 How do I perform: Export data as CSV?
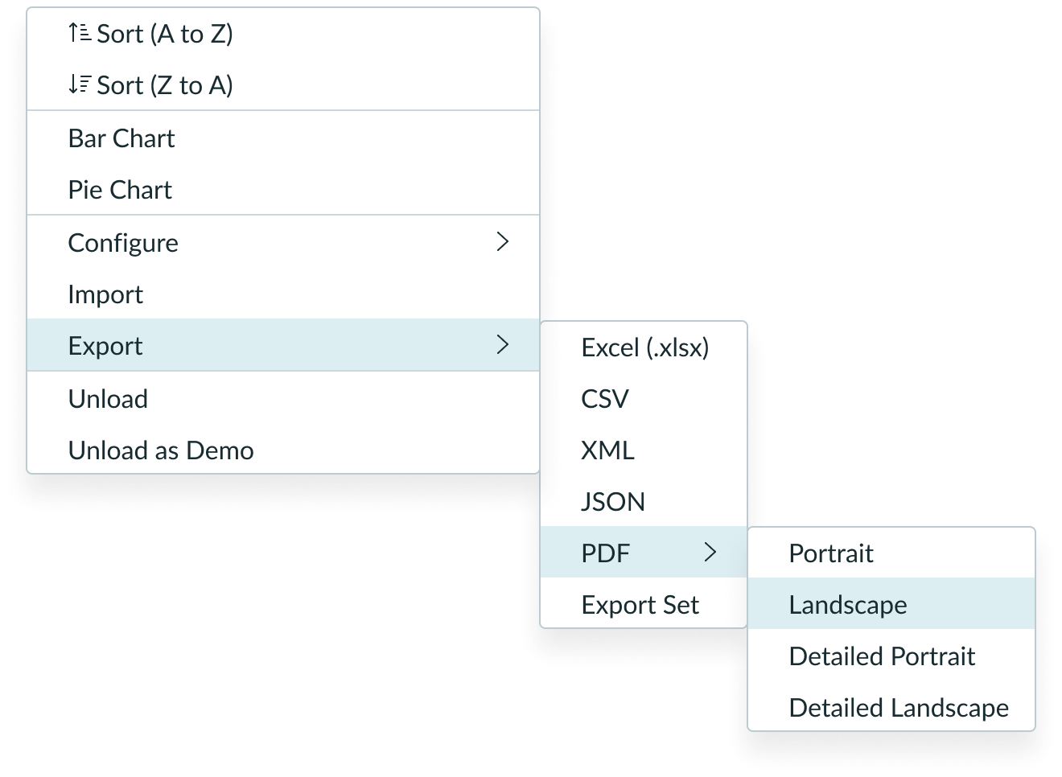604,398
